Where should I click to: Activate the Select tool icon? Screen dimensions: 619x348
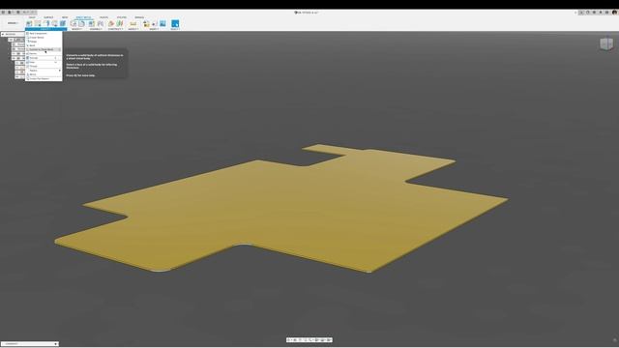coord(175,23)
